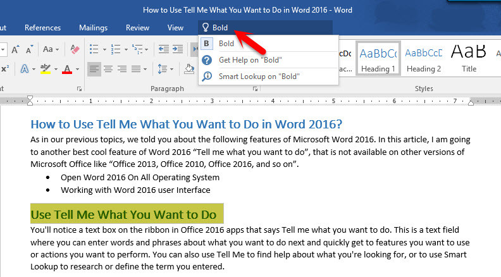Click the Center alignment icon
Image resolution: width=501 pixels, height=277 pixels.
coord(108,69)
